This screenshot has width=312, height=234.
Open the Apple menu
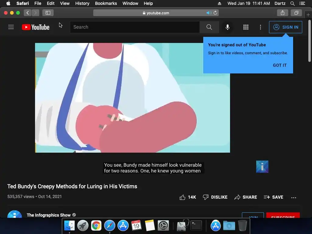point(8,3)
